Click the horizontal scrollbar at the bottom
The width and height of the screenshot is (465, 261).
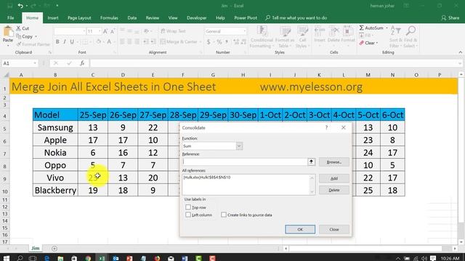point(365,249)
